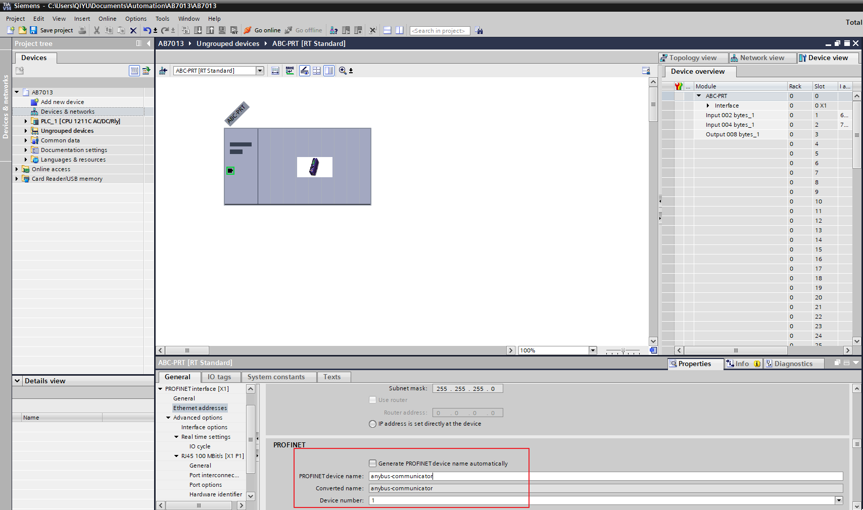863x510 pixels.
Task: Click the Open project icon
Action: tap(22, 30)
